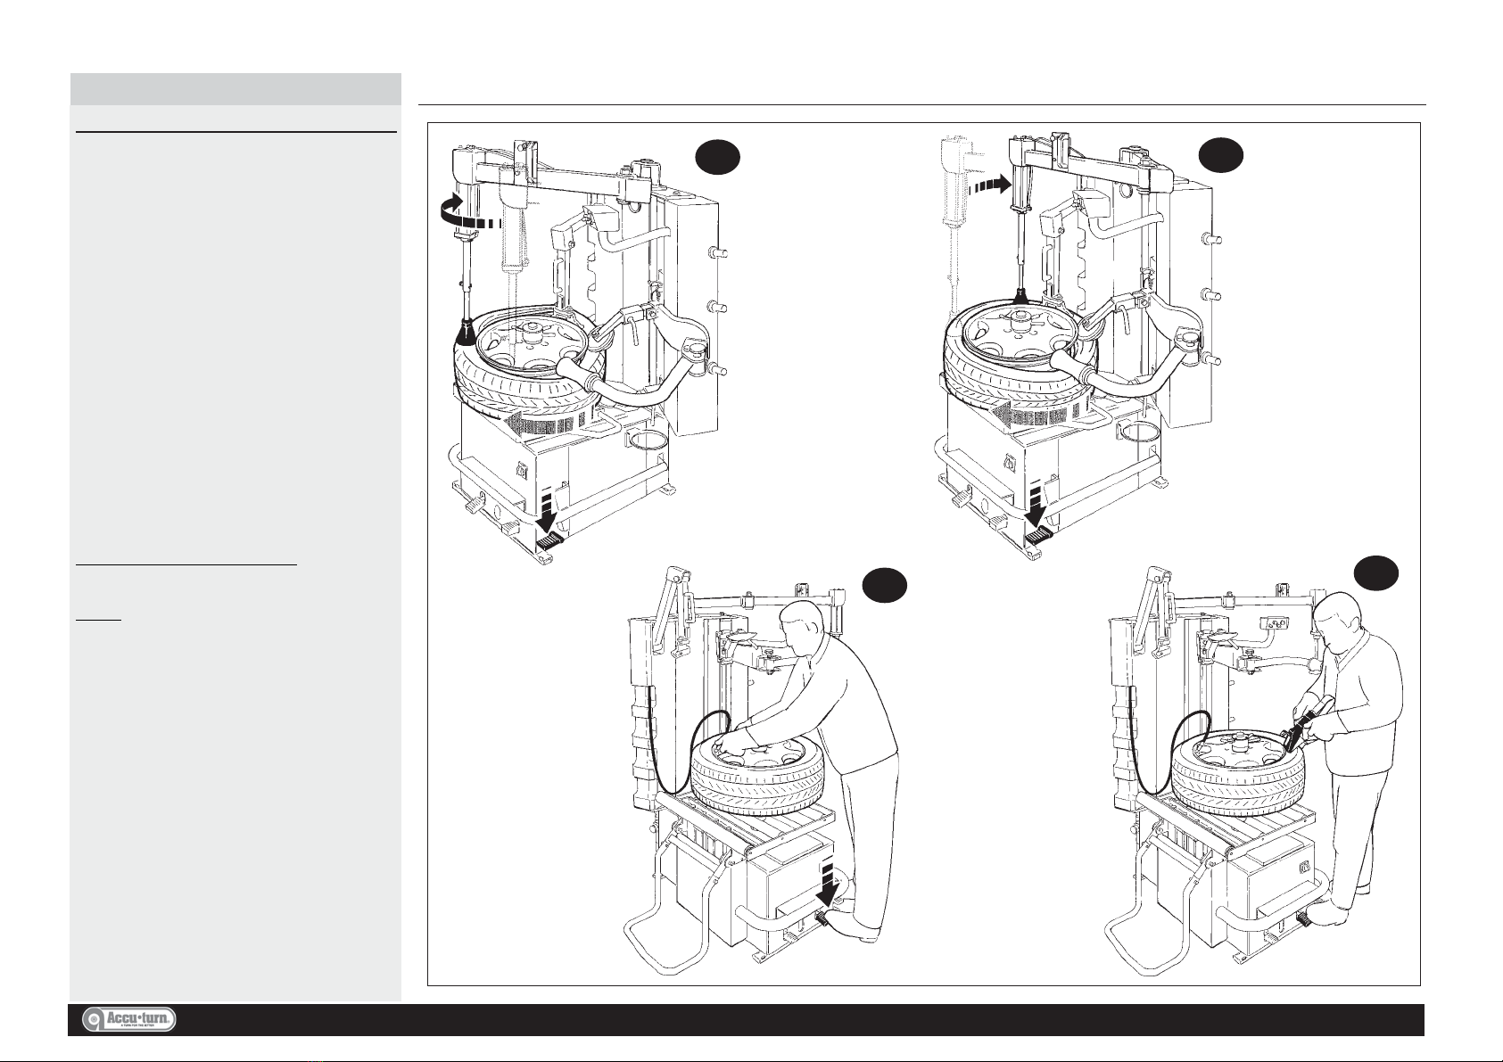Select the drawing of the man holding the inflation gun
The width and height of the screenshot is (1503, 1062).
(x=1254, y=772)
